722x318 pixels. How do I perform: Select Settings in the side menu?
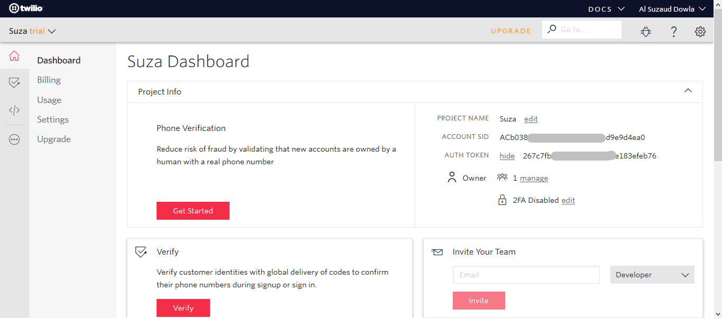[x=53, y=119]
